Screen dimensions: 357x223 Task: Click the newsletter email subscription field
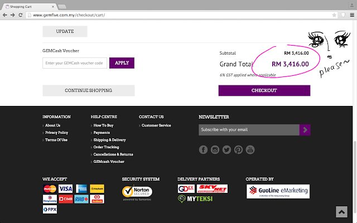pos(249,130)
